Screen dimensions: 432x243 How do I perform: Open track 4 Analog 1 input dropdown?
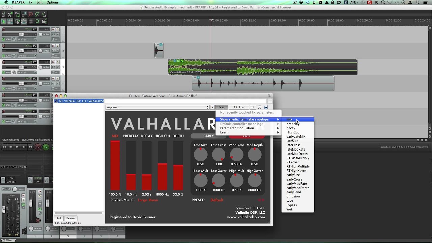coord(27,88)
